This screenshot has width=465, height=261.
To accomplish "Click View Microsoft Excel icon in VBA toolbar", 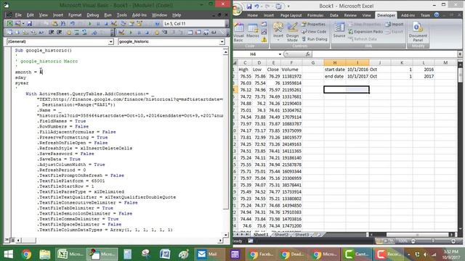I will tap(9, 23).
